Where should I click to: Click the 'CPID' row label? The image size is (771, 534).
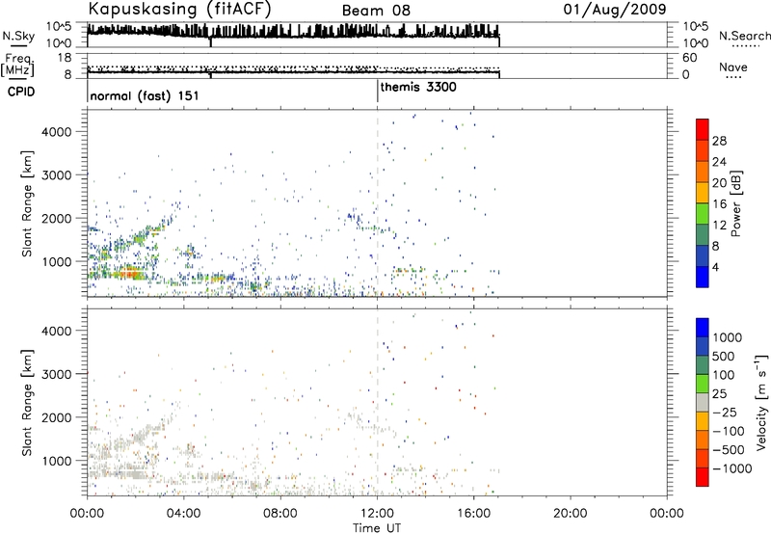(21, 92)
